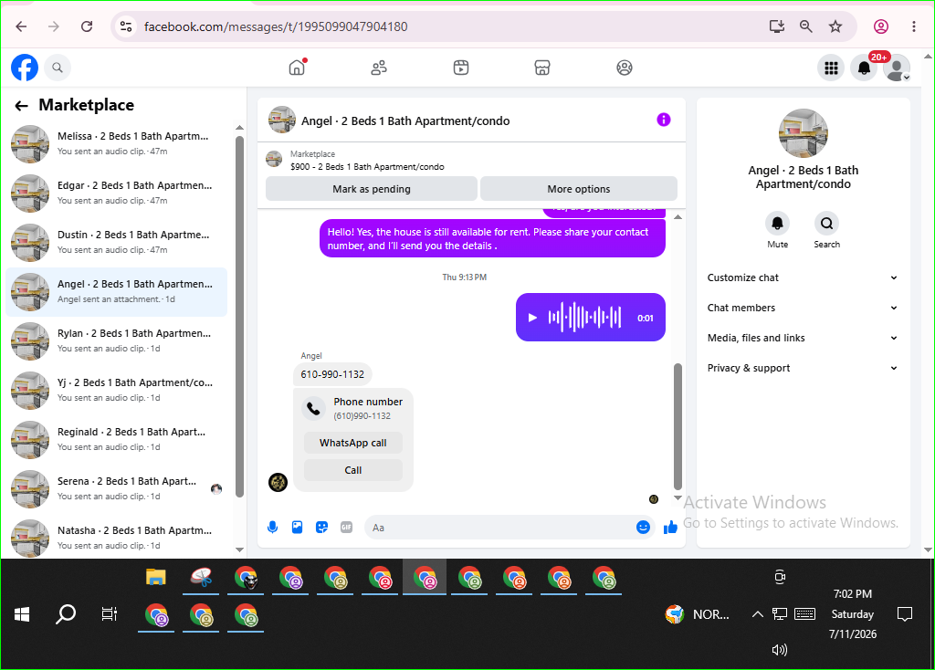Attach a photo using the image icon
935x670 pixels.
pyautogui.click(x=297, y=527)
